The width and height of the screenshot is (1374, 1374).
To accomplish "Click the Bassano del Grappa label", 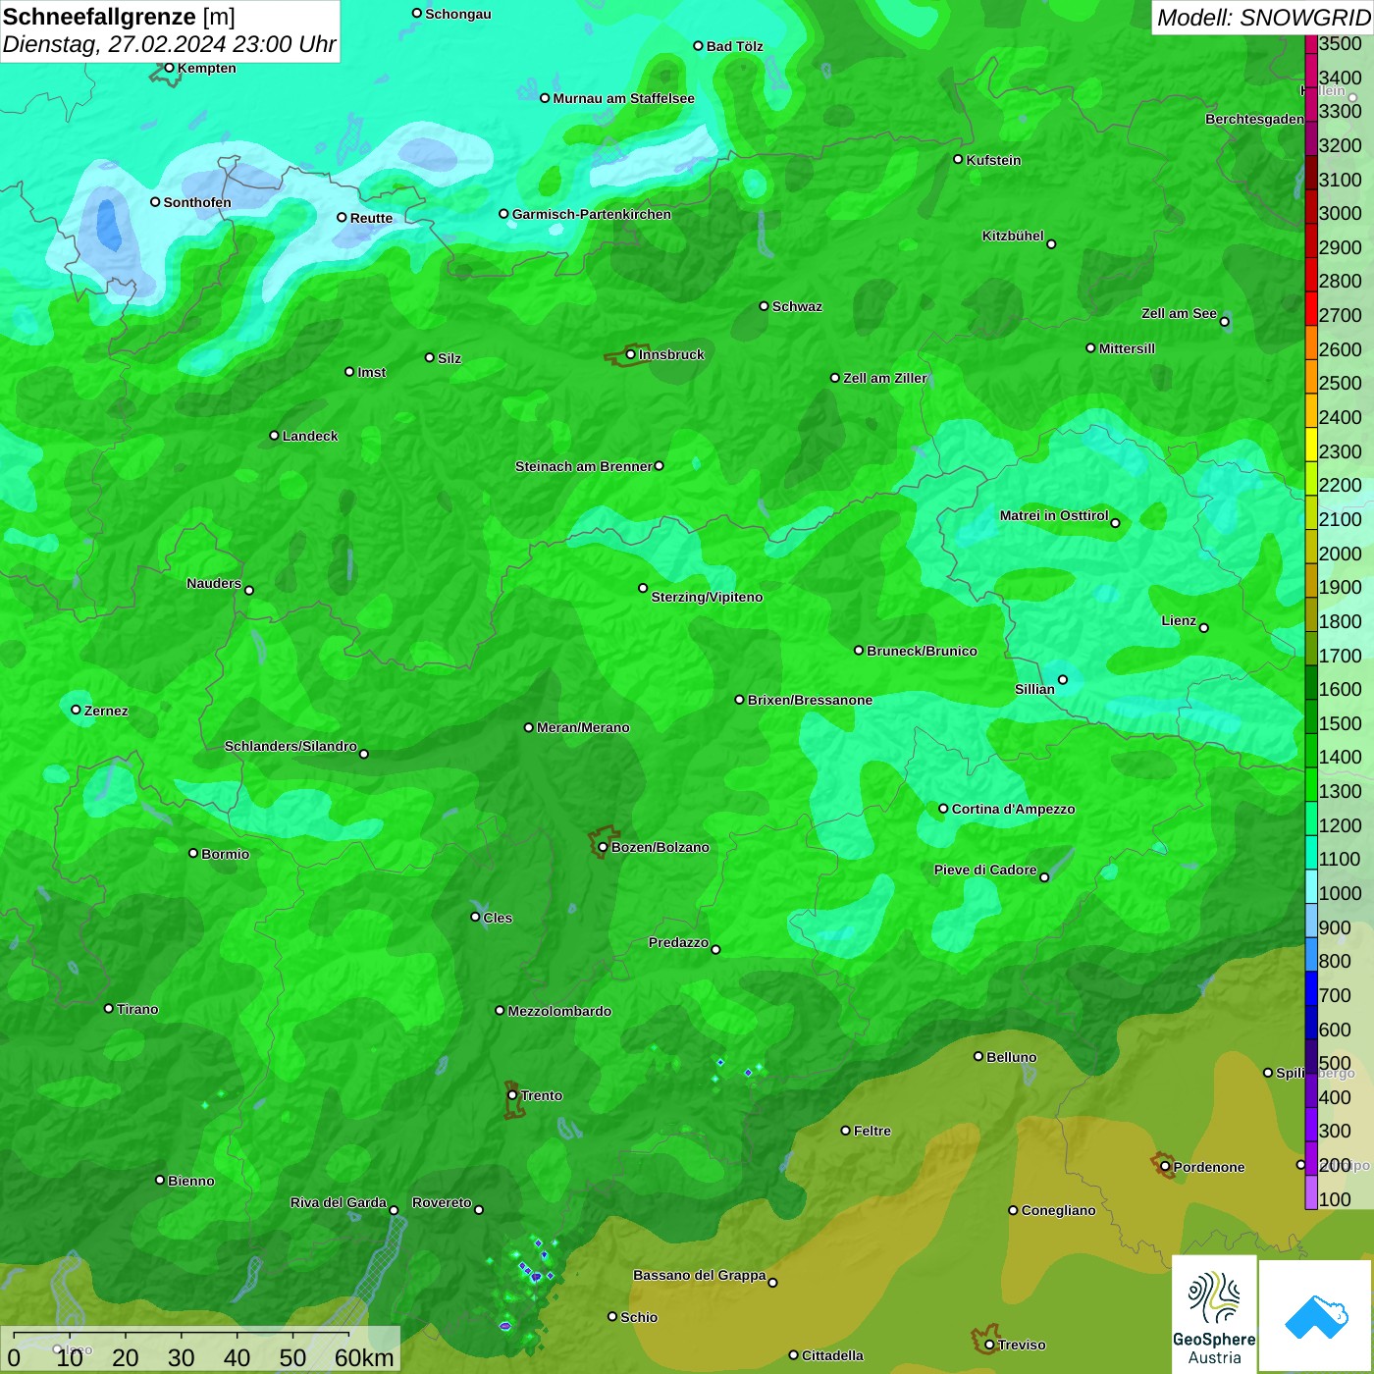I will pyautogui.click(x=700, y=1275).
